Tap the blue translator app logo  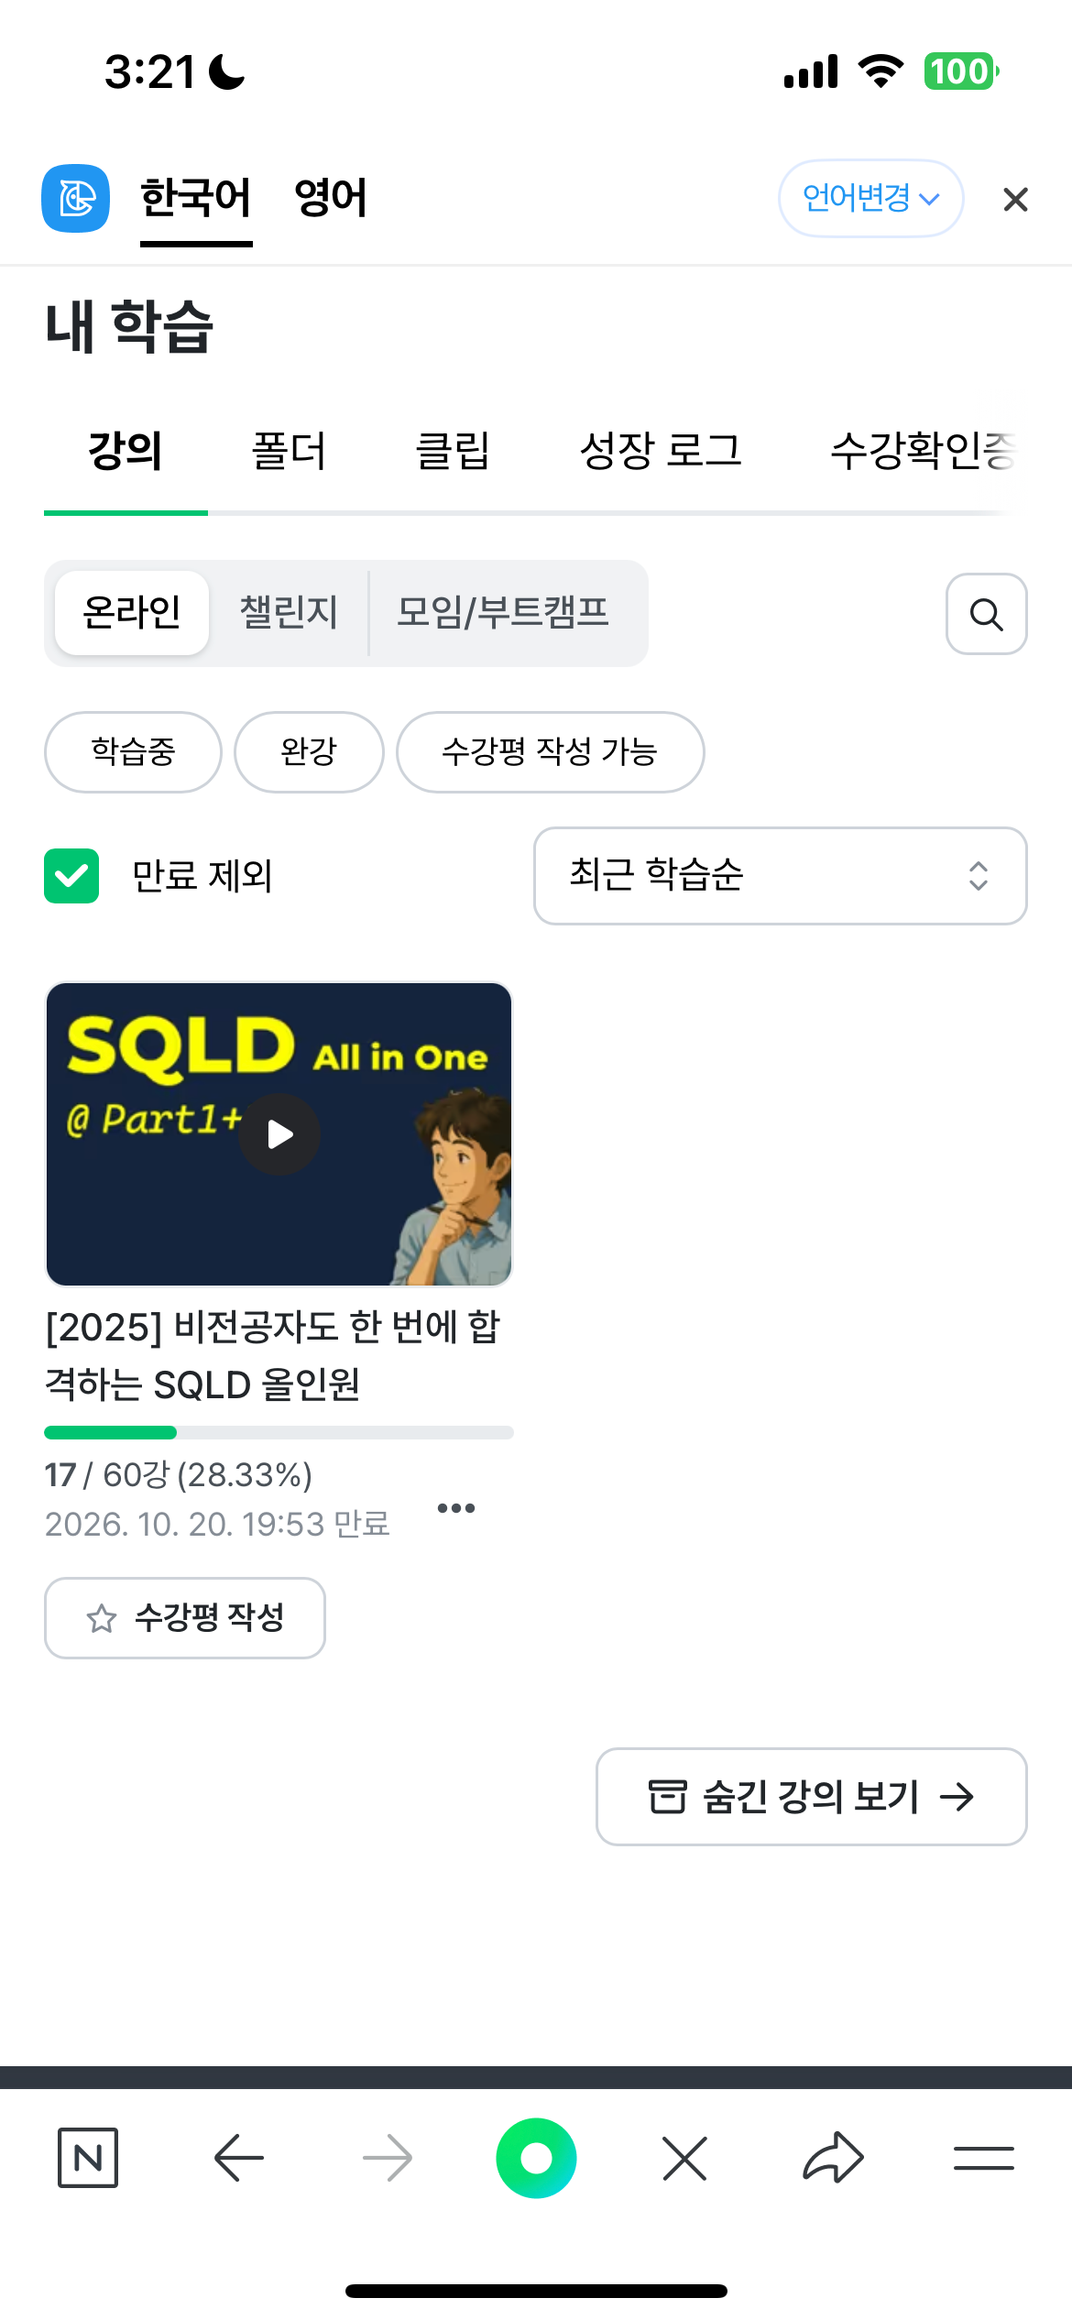76,198
